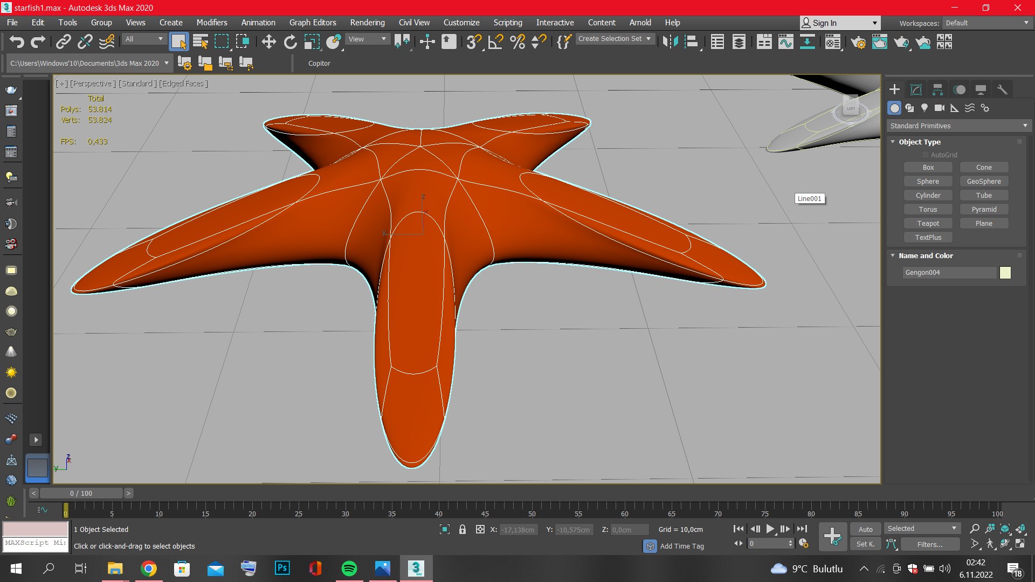Open the Workspaces Default dropdown

(x=987, y=23)
